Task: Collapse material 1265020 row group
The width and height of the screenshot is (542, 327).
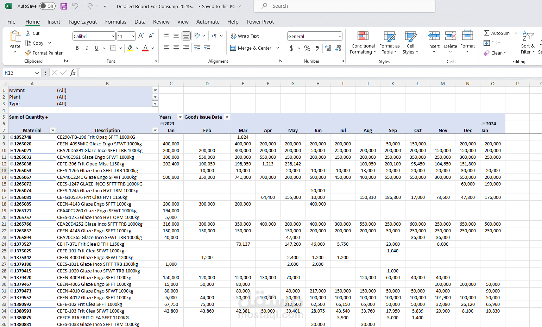Action: (12, 144)
